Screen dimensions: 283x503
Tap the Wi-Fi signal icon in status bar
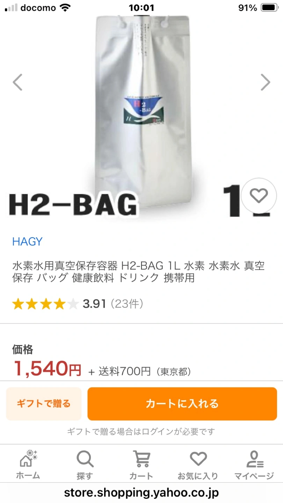(x=65, y=8)
